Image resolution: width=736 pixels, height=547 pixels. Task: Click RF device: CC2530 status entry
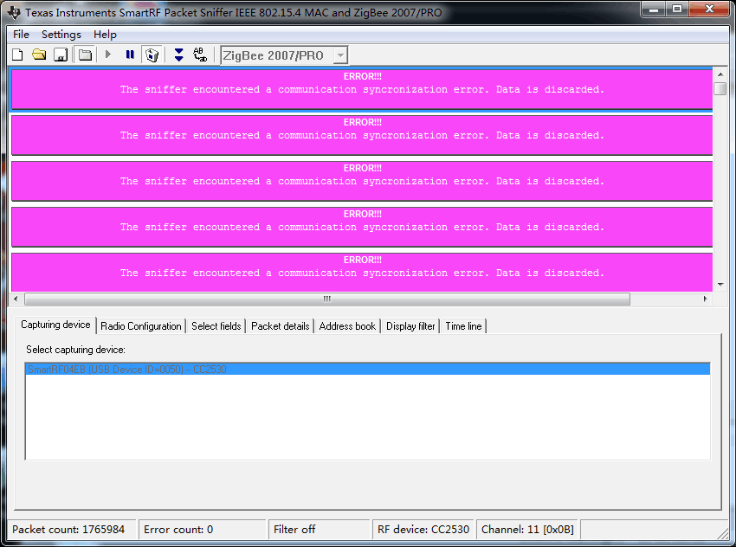(423, 529)
